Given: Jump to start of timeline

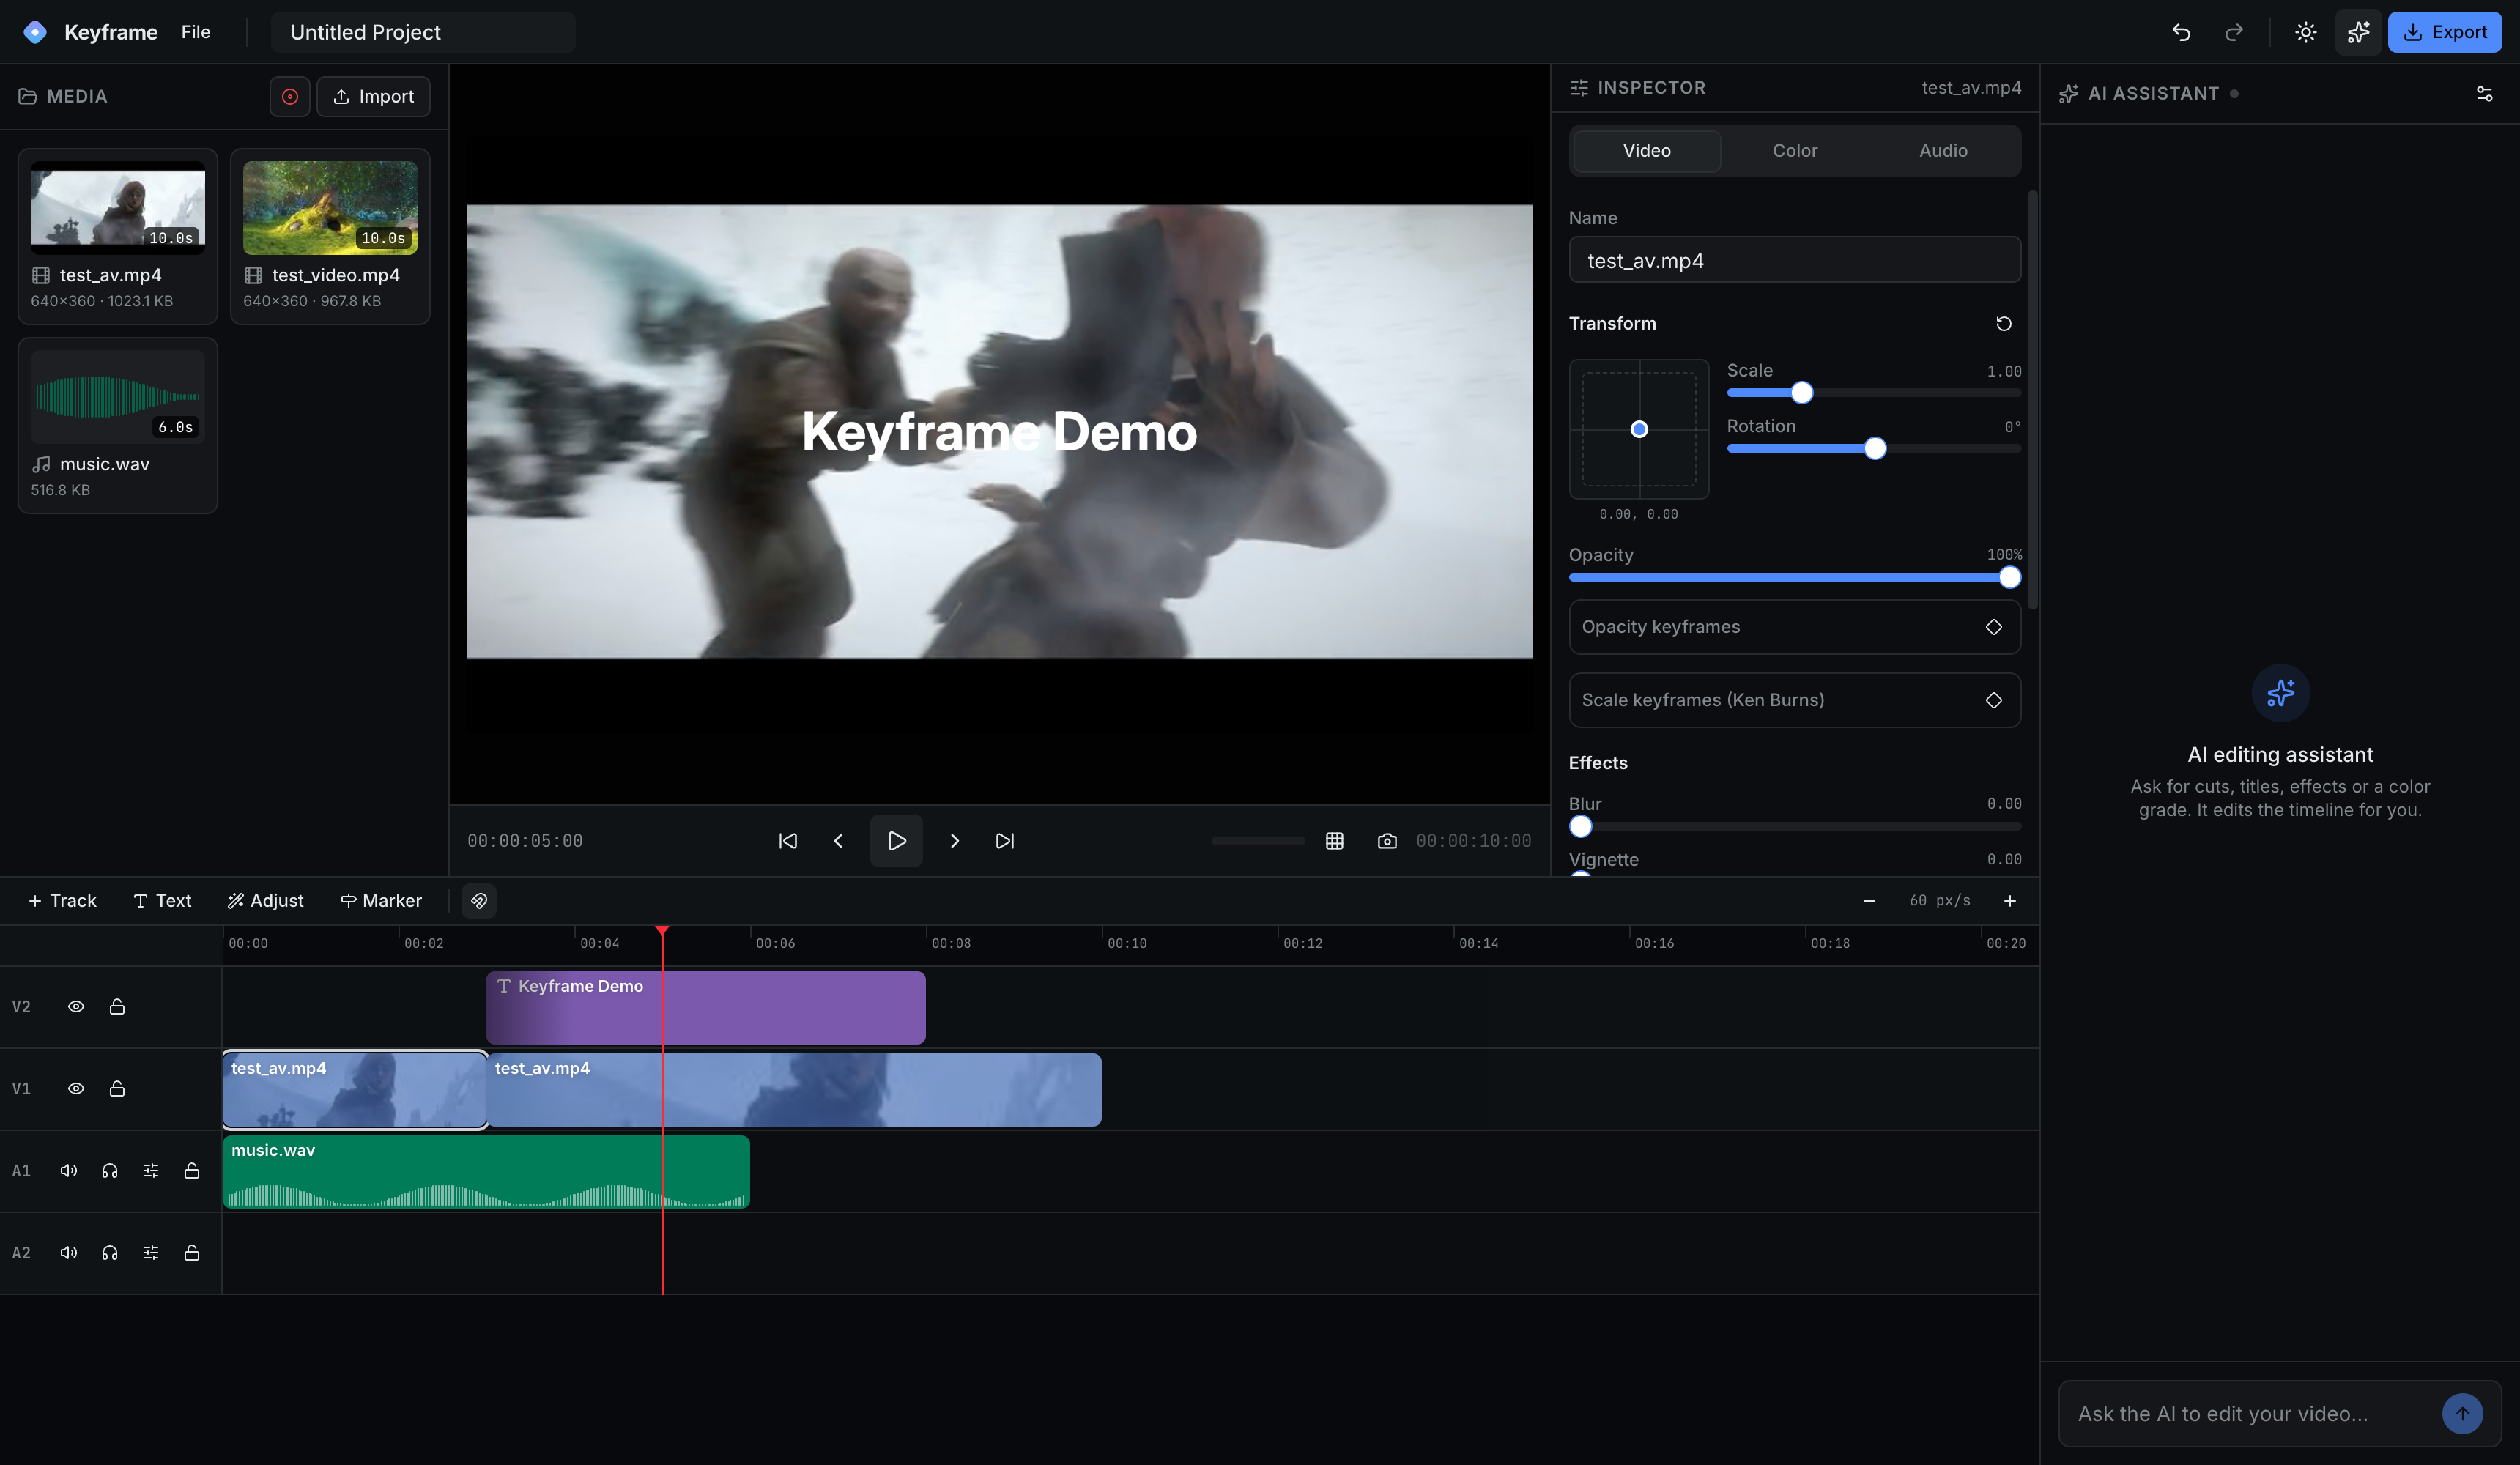Looking at the screenshot, I should coord(788,841).
